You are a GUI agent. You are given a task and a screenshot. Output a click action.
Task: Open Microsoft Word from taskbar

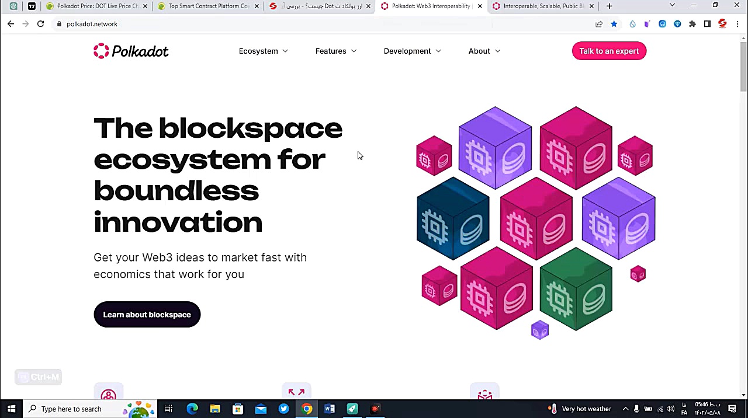330,409
